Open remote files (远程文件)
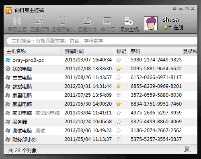 [87, 24]
